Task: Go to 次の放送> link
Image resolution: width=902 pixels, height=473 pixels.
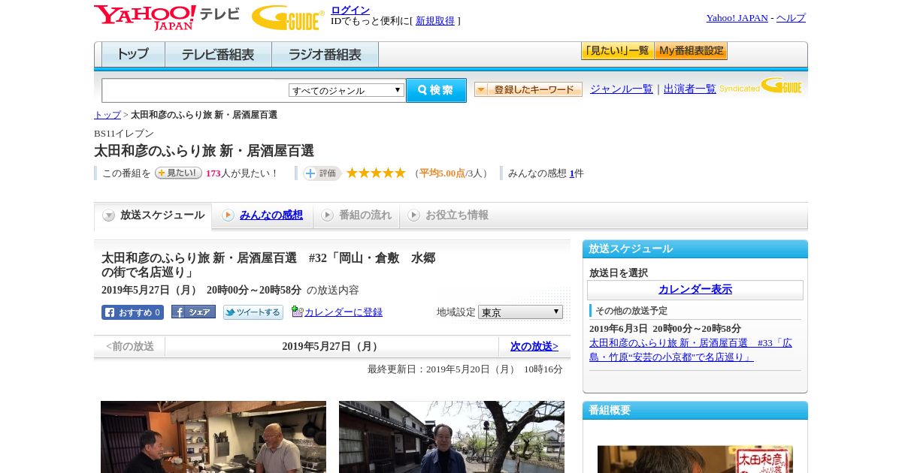Action: click(534, 347)
